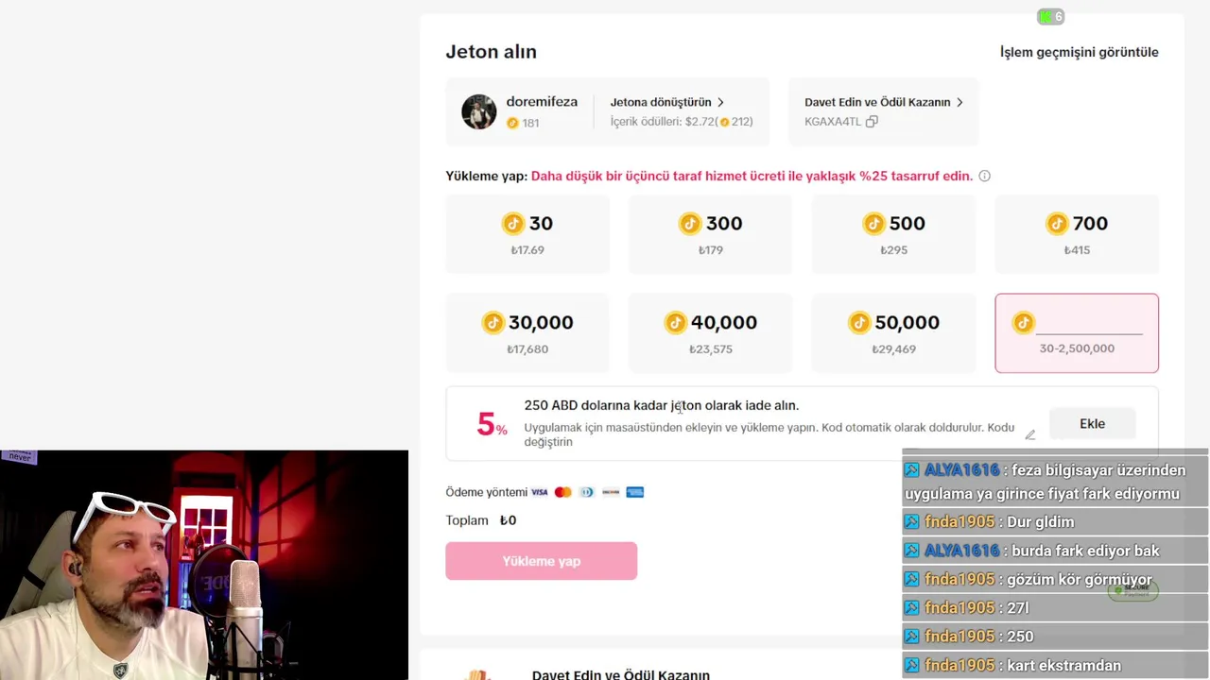Click the Visa payment icon

540,492
